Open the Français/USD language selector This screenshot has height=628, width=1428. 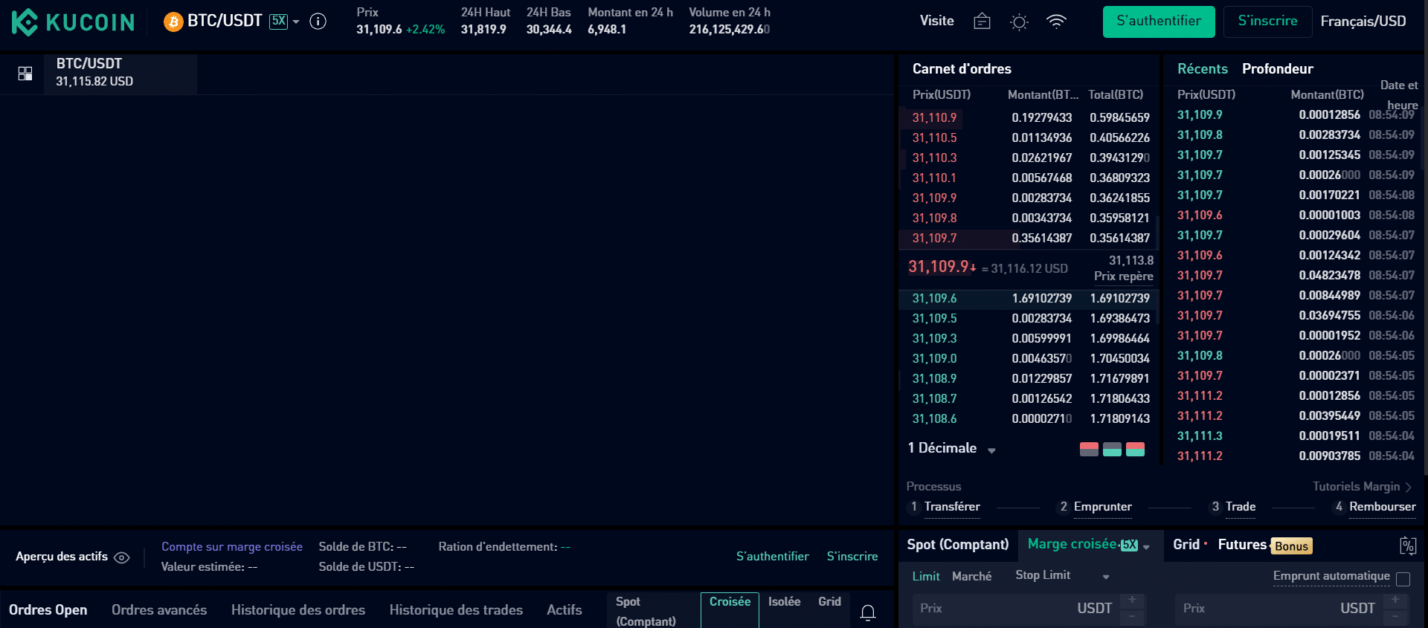tap(1363, 22)
